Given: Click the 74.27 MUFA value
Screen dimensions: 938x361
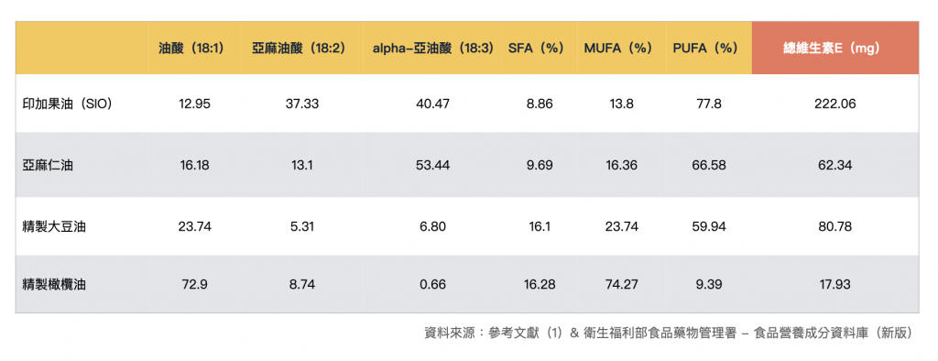Looking at the screenshot, I should [x=620, y=285].
